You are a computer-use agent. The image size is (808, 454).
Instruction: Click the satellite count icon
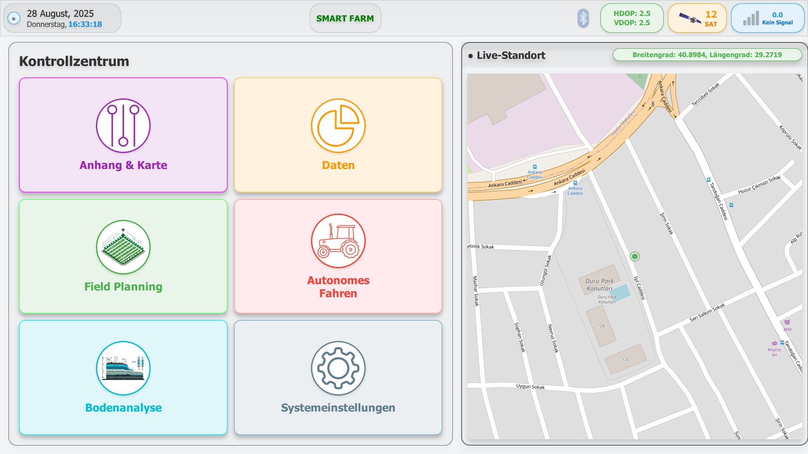(x=689, y=18)
